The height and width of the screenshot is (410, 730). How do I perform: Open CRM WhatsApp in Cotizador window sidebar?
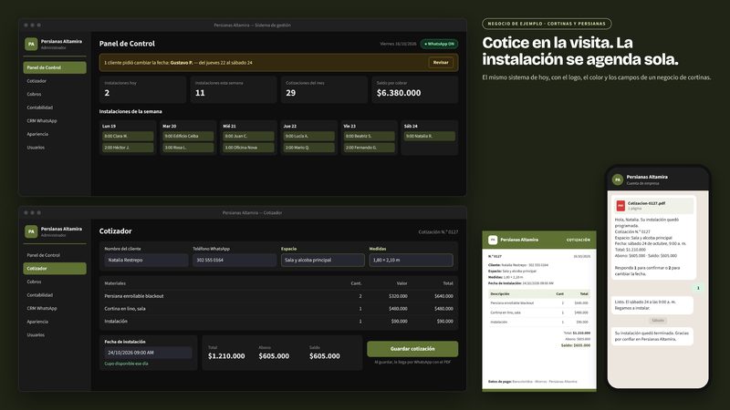coord(55,308)
